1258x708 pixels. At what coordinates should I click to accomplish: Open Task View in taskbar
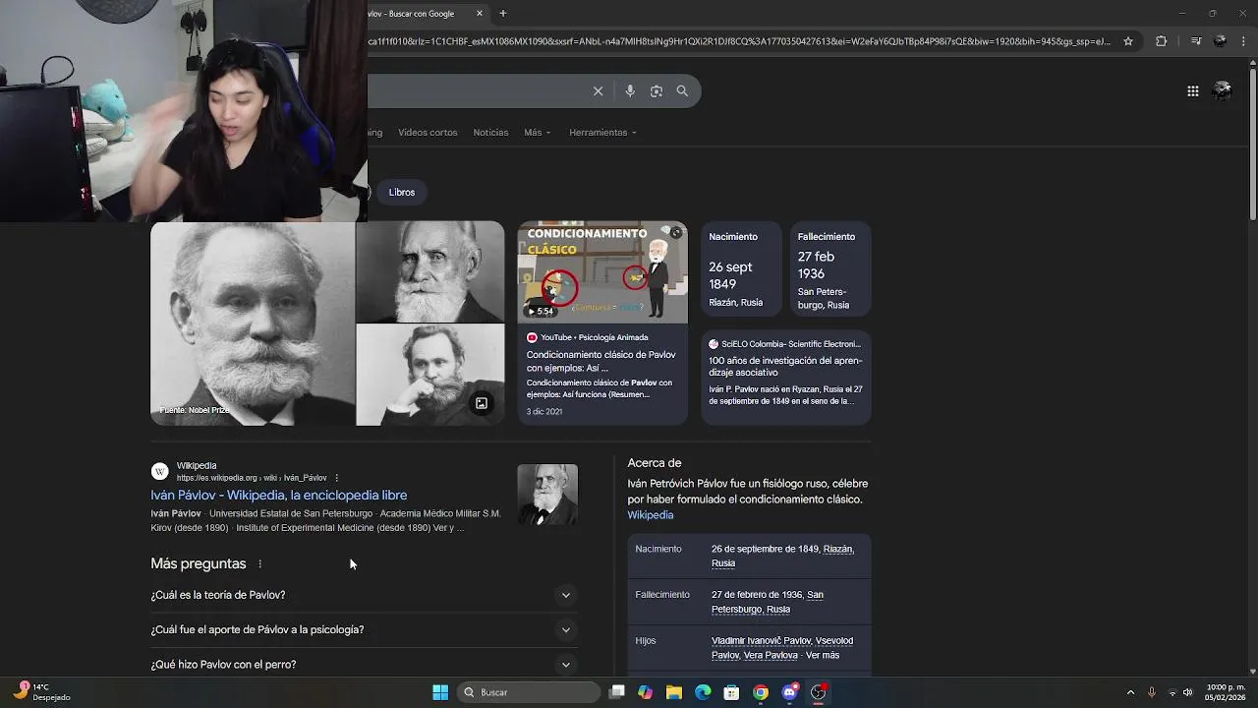[x=616, y=692]
